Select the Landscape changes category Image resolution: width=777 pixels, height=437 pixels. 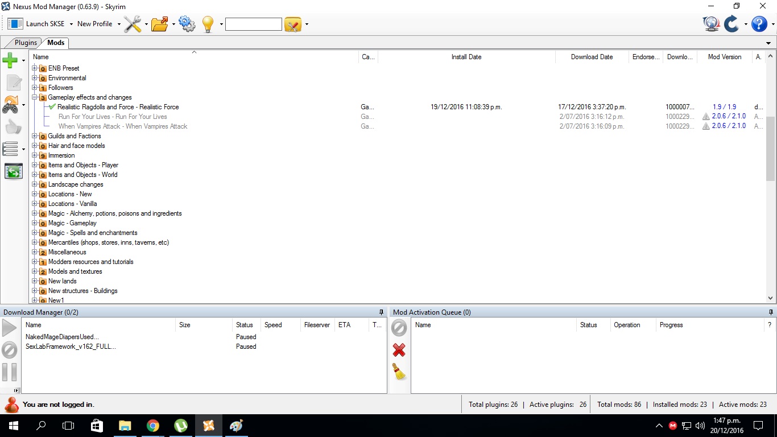click(x=76, y=184)
